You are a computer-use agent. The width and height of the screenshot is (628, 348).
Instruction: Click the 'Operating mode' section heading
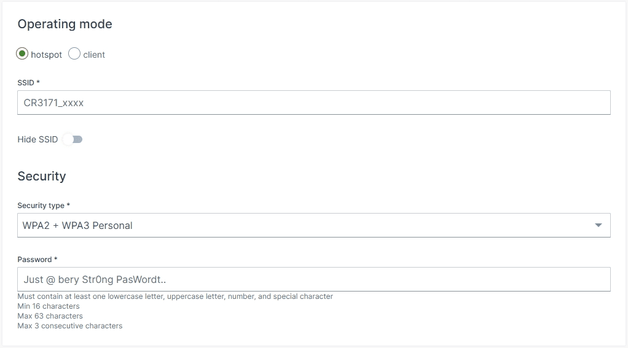(x=65, y=24)
